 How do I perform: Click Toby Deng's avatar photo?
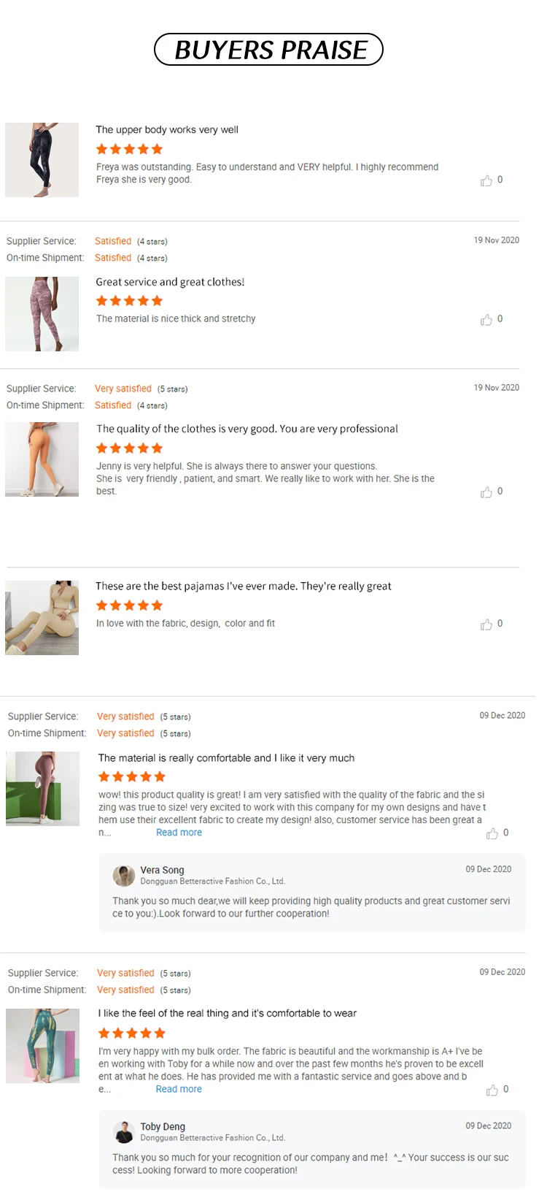[x=124, y=1131]
